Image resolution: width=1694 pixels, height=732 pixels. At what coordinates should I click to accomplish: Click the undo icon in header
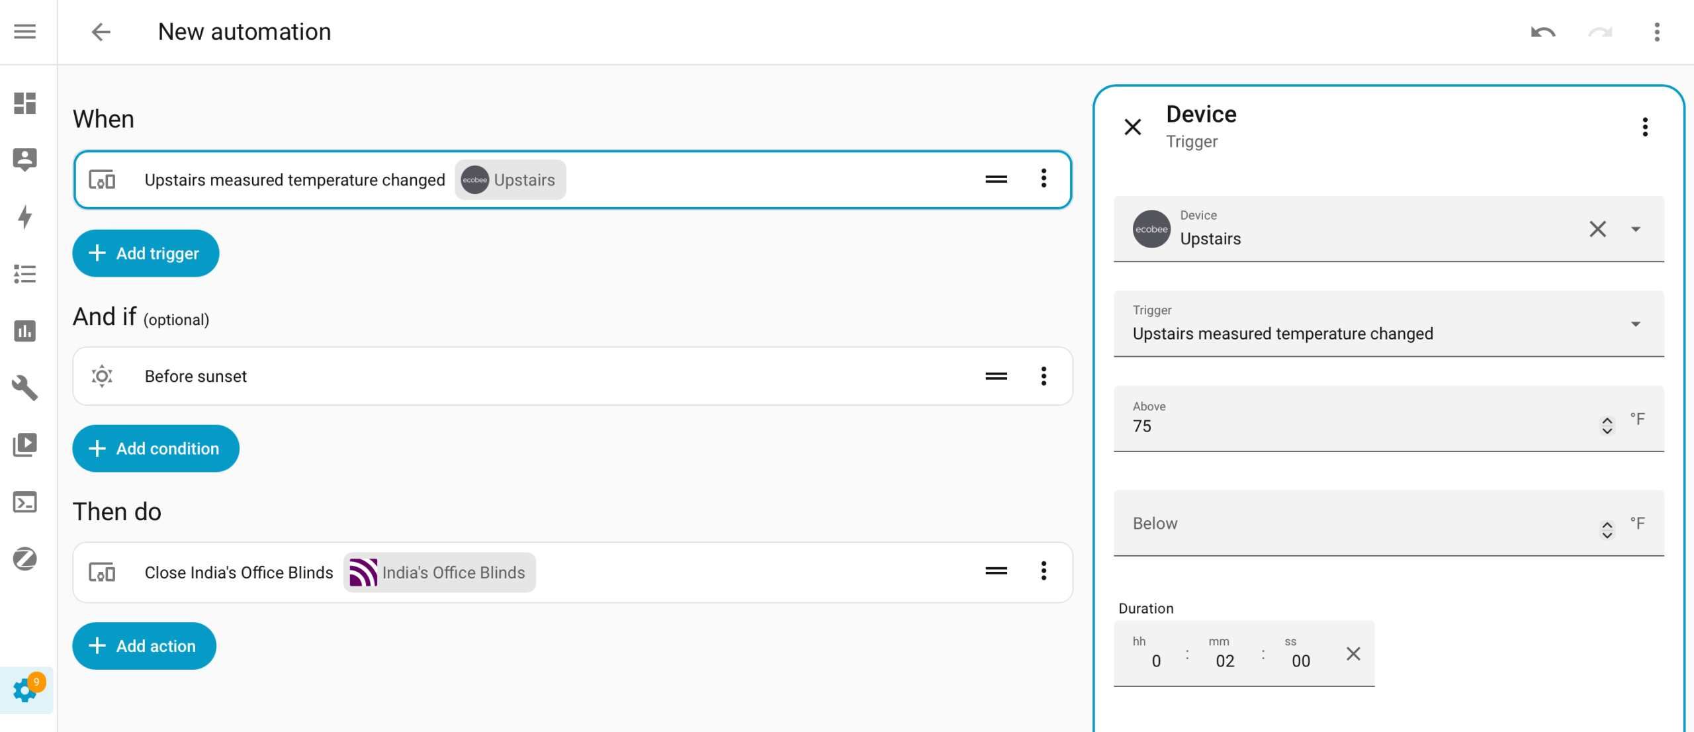tap(1543, 32)
